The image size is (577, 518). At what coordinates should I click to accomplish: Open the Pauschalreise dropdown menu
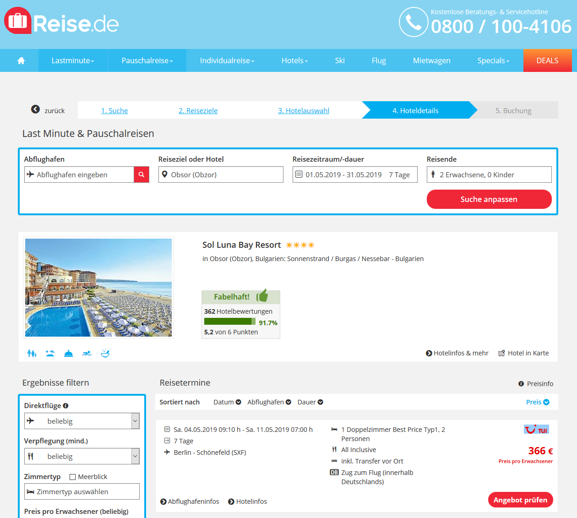tap(147, 60)
